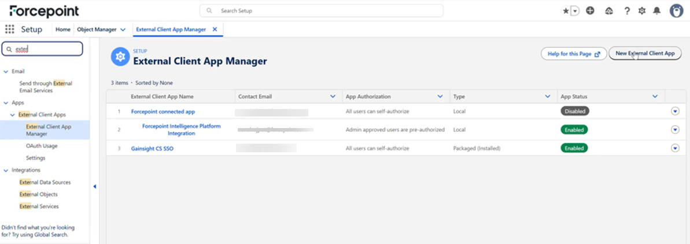
Task: Open Settings under External Client Apps
Action: point(36,158)
